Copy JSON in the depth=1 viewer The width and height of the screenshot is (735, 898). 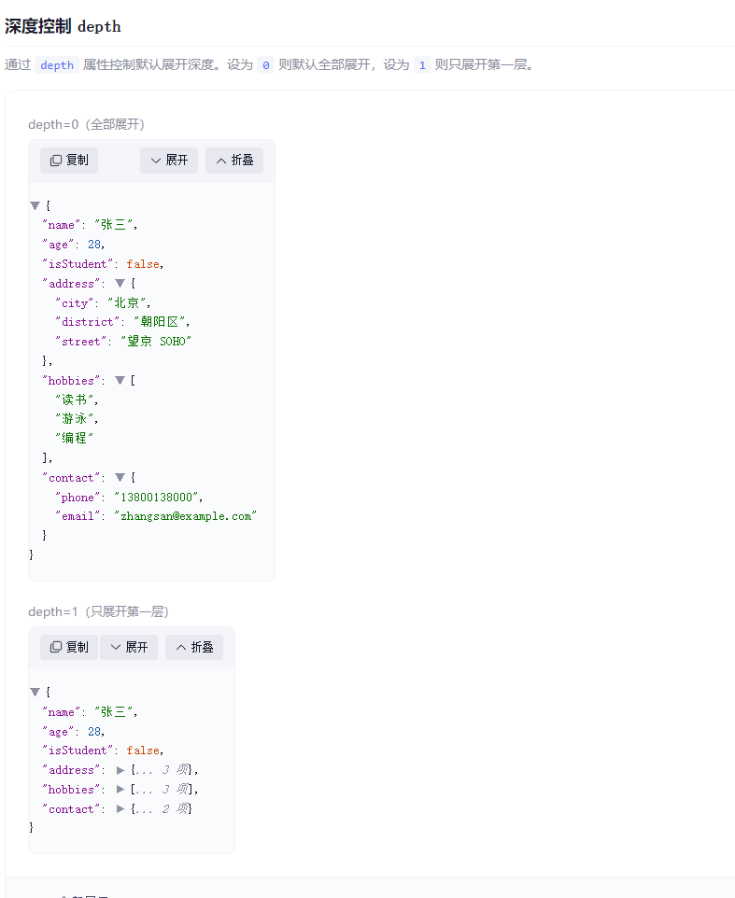[x=69, y=647]
